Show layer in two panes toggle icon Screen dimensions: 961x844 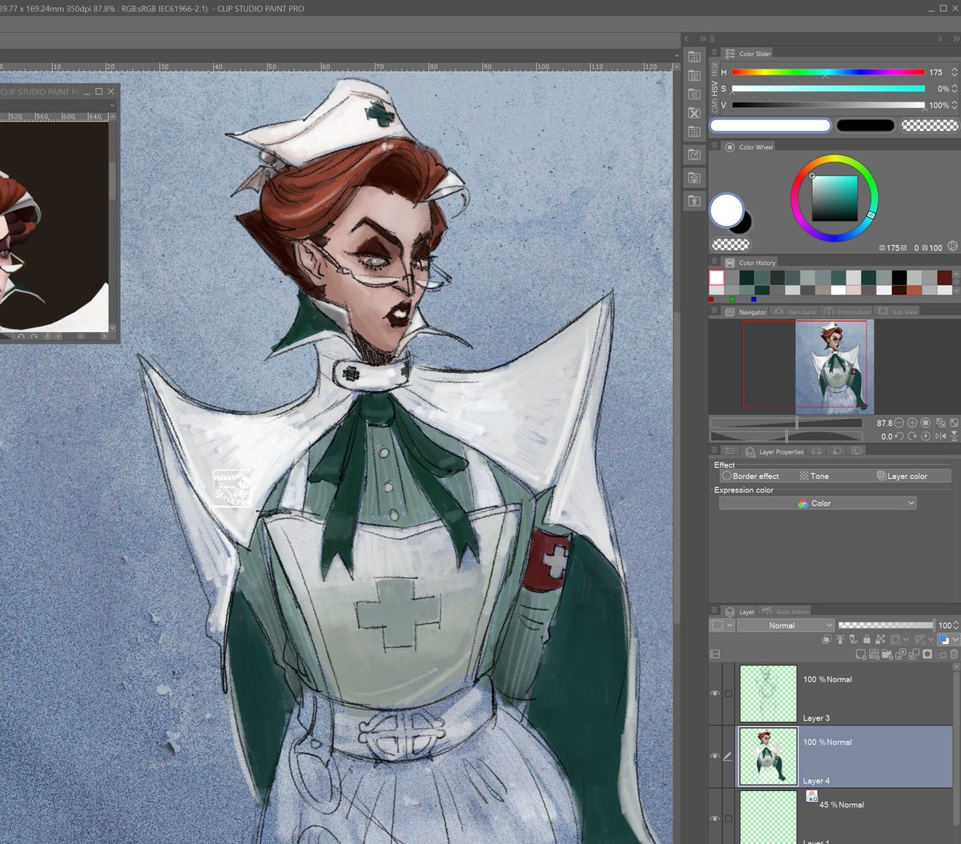(715, 654)
